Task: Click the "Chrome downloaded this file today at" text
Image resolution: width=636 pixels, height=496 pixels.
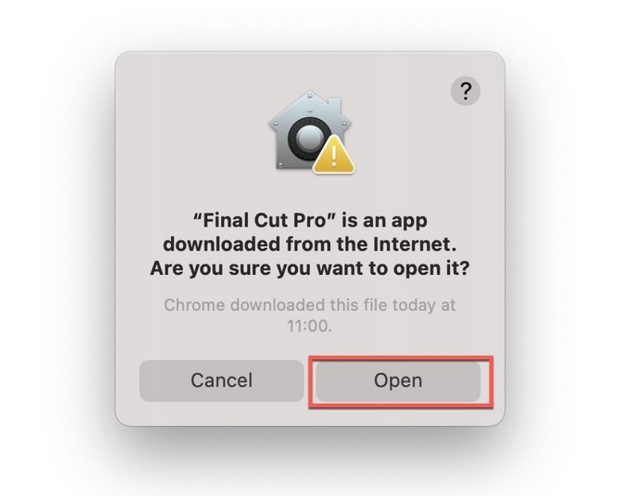Action: coord(309,305)
